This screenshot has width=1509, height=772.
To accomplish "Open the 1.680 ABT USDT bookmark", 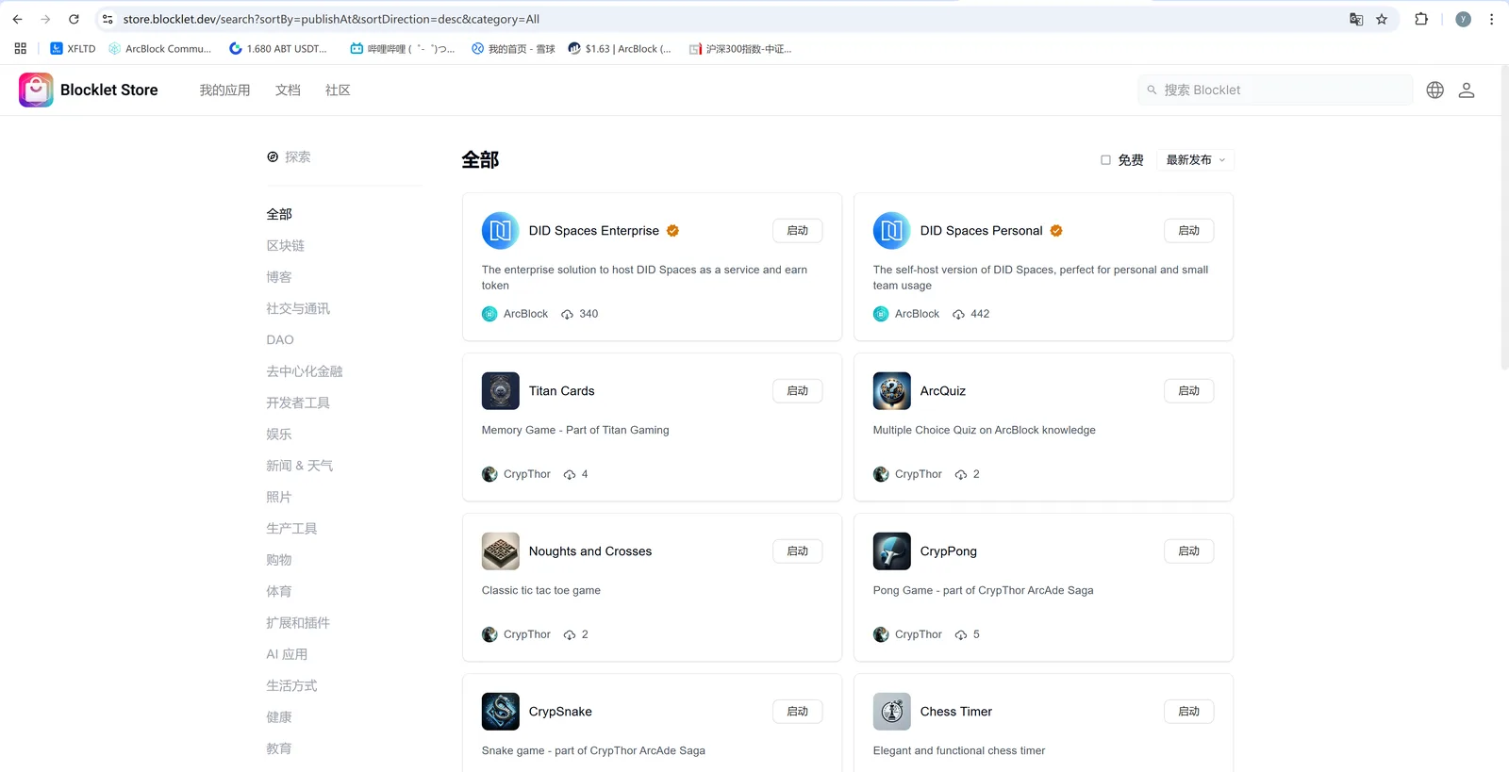I will pos(278,48).
